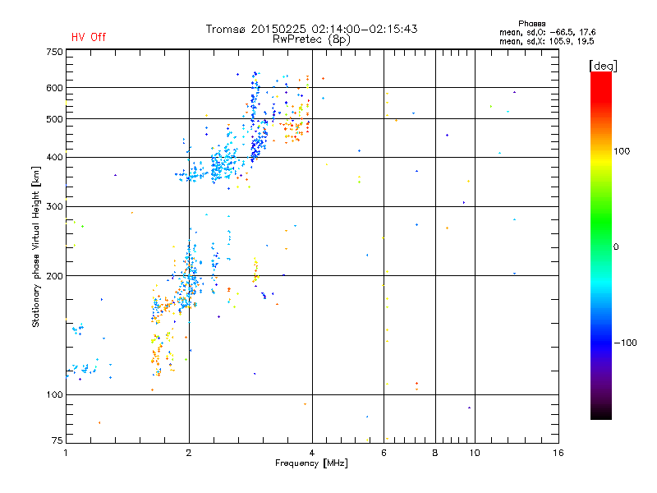Click the plot title 'Tromsø 20150225 02:14:00-02:15:43'
Viewport: 657px width, 493px height.
tap(311, 29)
